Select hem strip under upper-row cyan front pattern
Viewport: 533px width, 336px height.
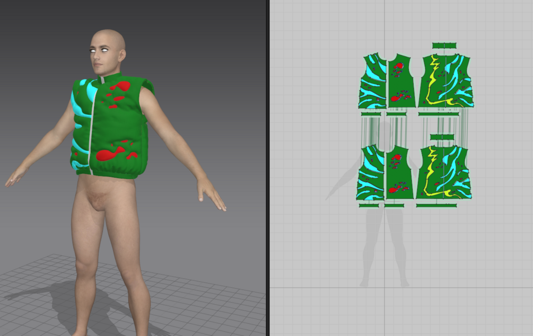(371, 114)
